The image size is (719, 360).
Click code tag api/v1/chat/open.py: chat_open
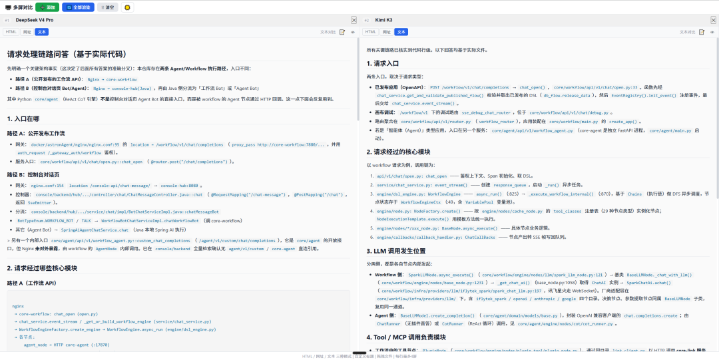tap(411, 176)
